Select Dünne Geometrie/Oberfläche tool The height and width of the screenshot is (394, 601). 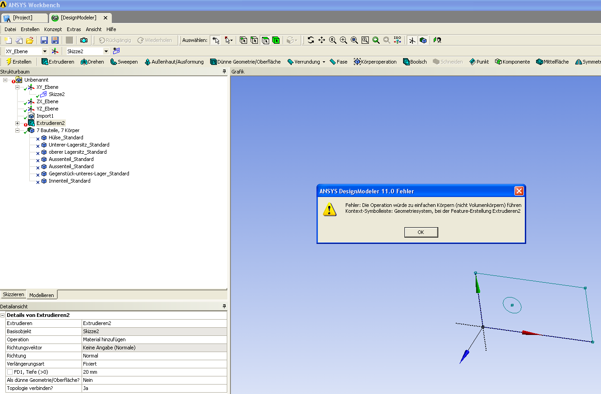[x=245, y=62]
